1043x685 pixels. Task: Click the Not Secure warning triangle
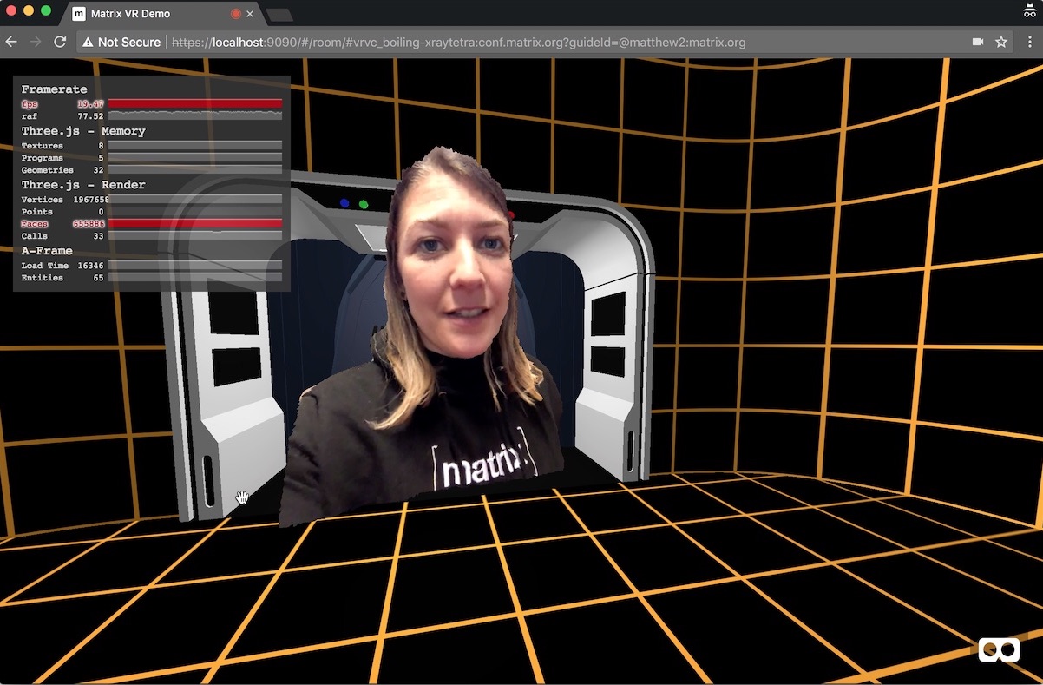(x=88, y=42)
